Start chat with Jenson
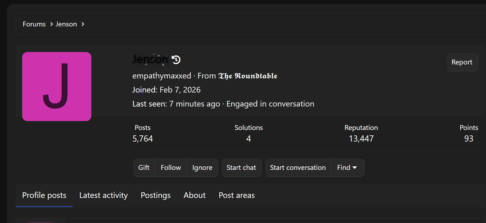 click(x=241, y=167)
